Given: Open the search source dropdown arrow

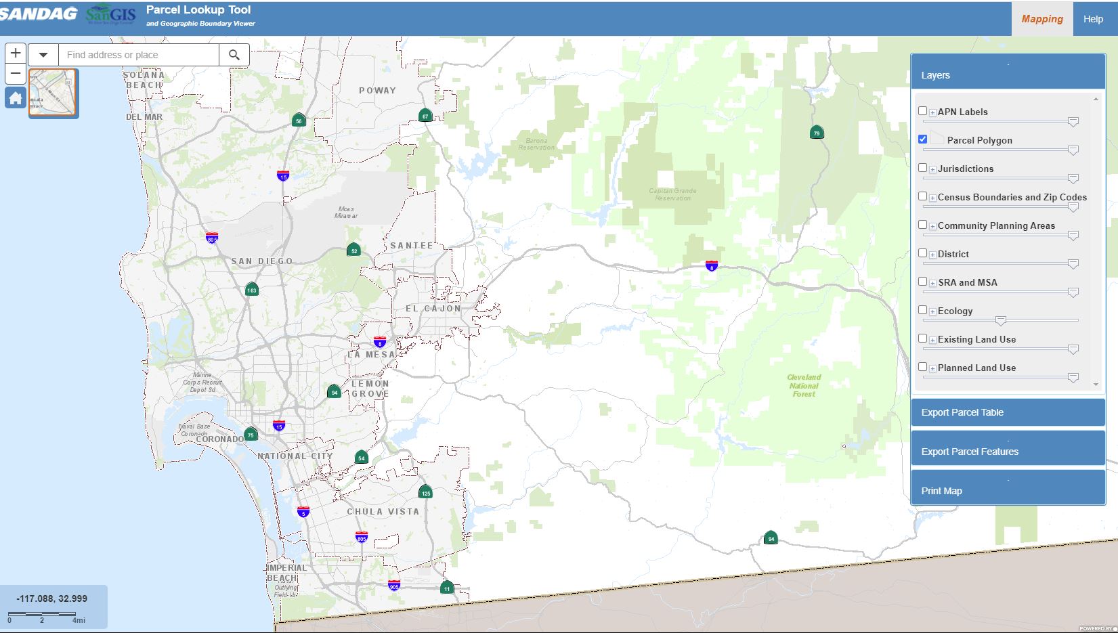Looking at the screenshot, I should (x=43, y=55).
